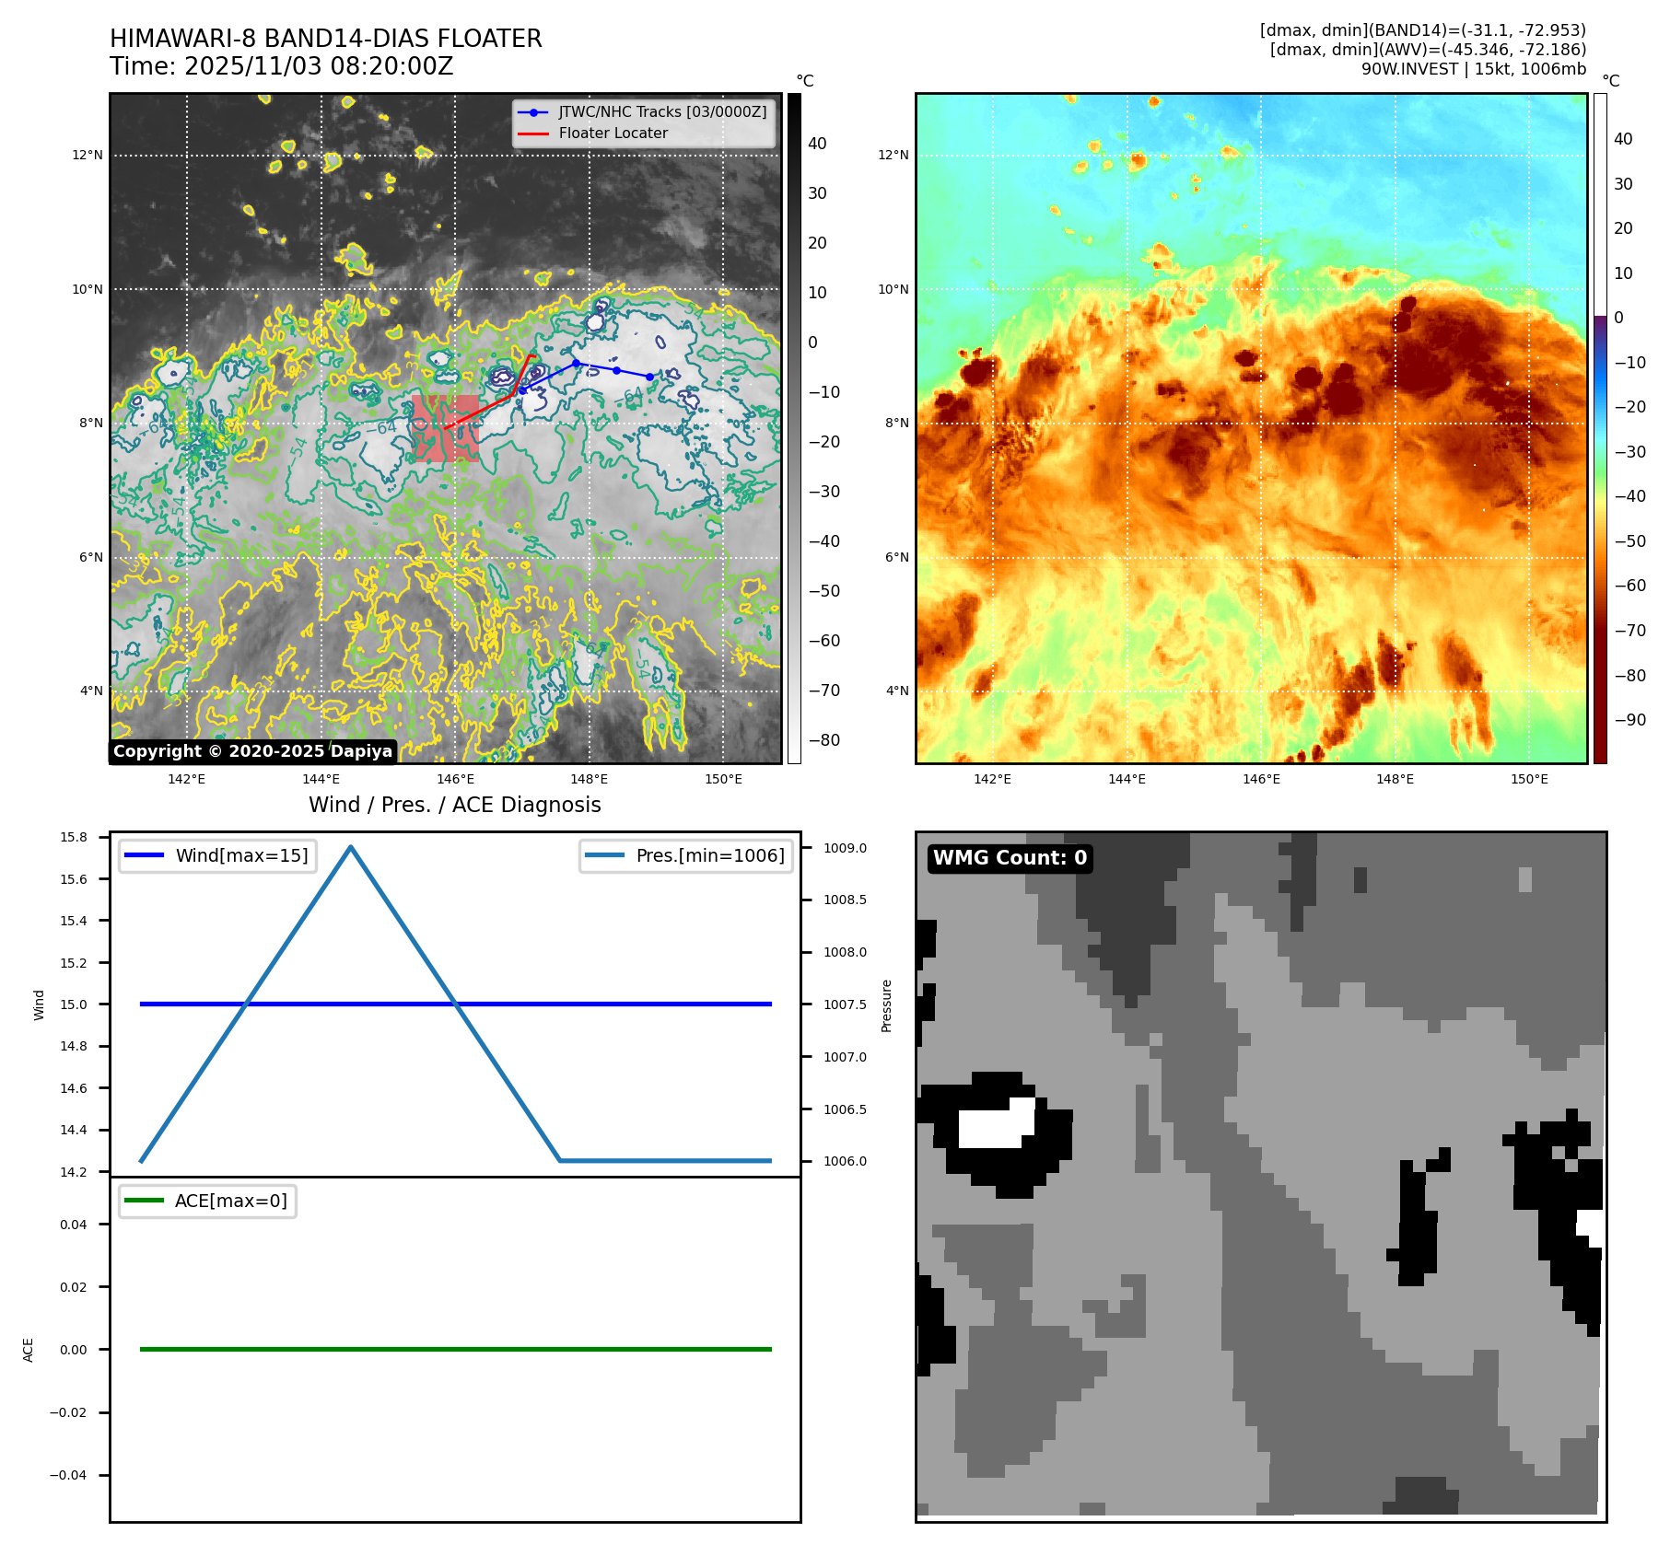The image size is (1670, 1556).
Task: Click the WMG Count: 0 label
Action: [x=1010, y=858]
